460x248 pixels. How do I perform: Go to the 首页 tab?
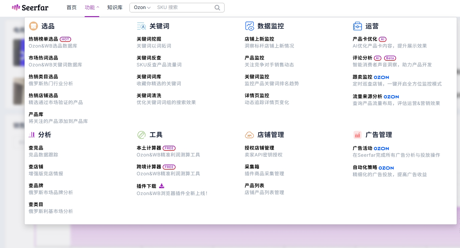click(x=71, y=7)
